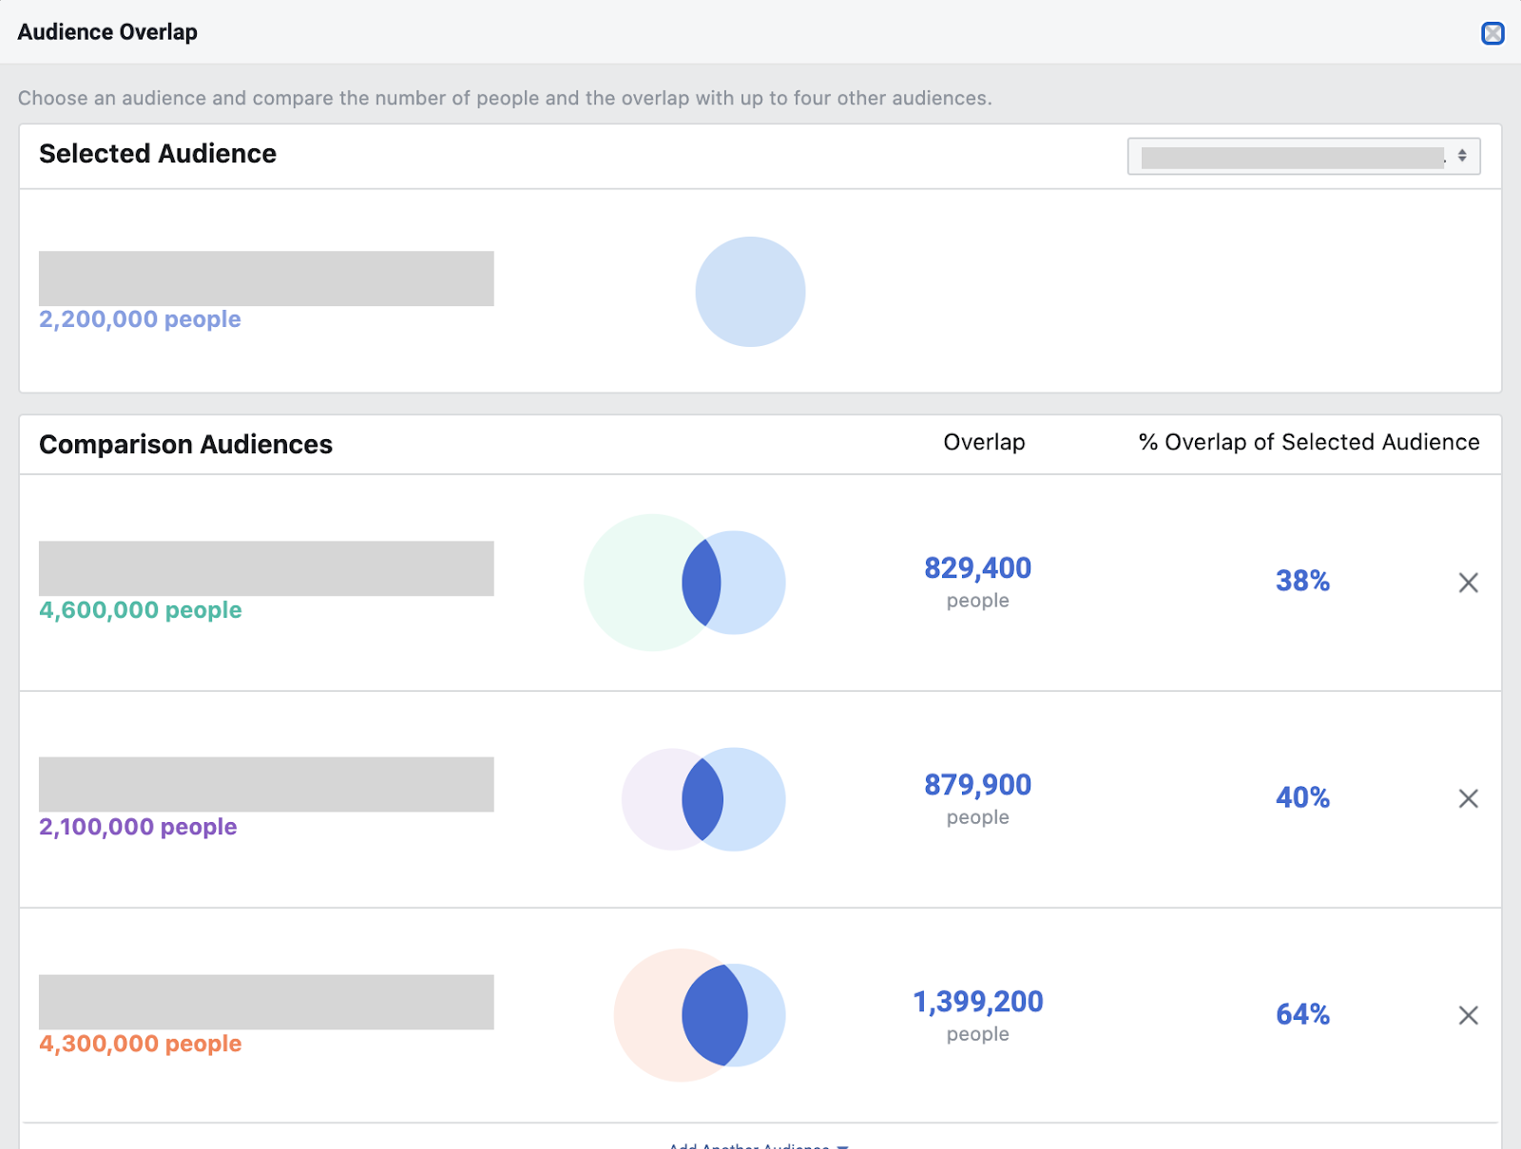This screenshot has width=1521, height=1149.
Task: Click the 829,400 overlap value
Action: pyautogui.click(x=977, y=568)
